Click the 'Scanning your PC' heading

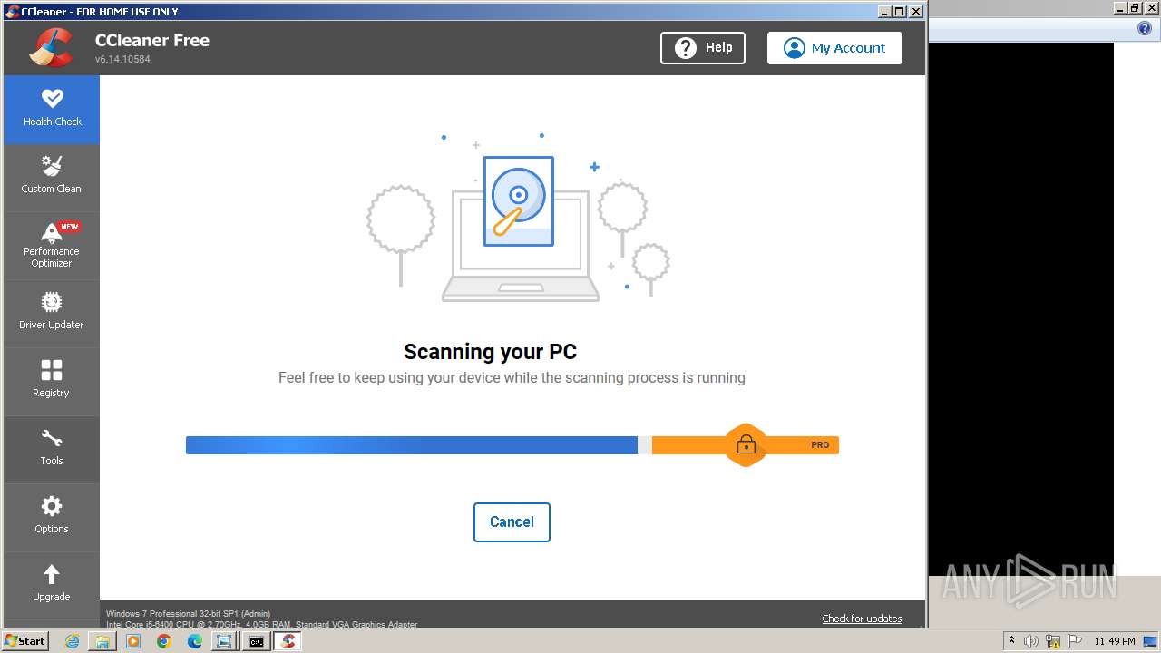(x=490, y=352)
